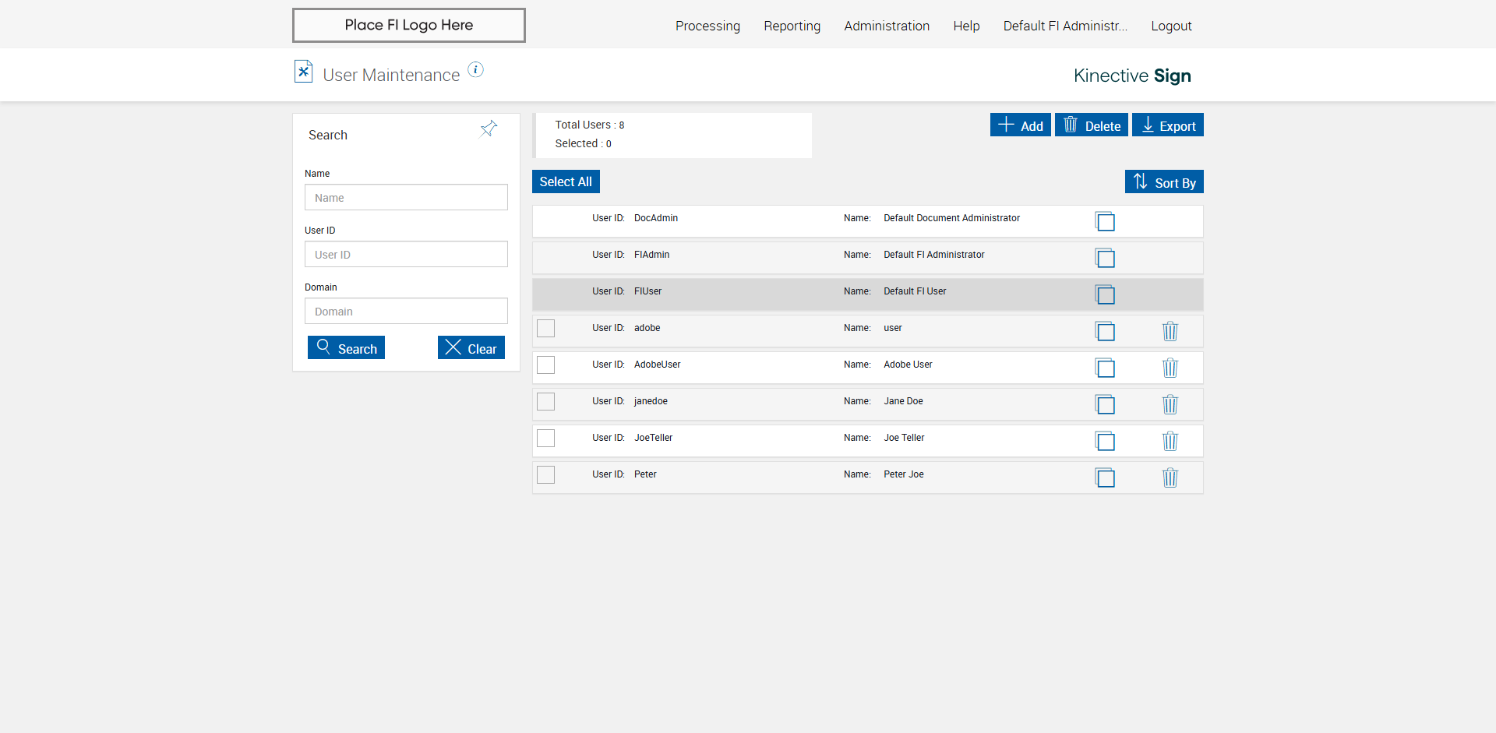Click the Add user button

pyautogui.click(x=1020, y=125)
